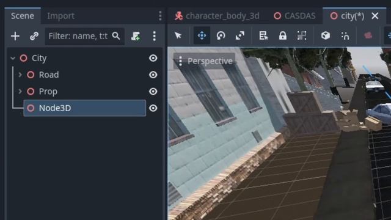Click the Prop node type icon
Viewport: 391px width, 220px height.
[x=31, y=92]
